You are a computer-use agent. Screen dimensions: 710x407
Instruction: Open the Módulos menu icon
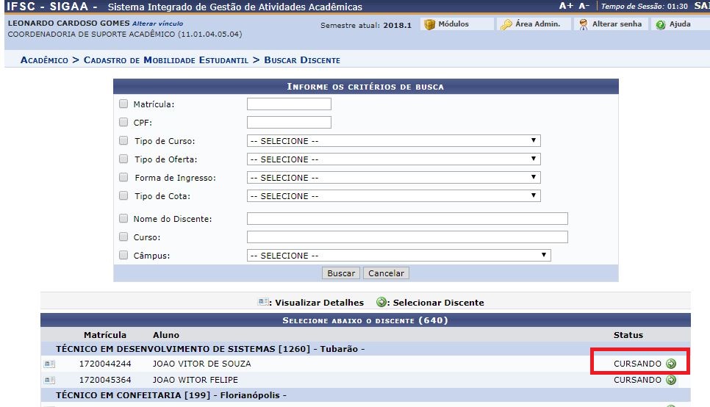tap(429, 24)
